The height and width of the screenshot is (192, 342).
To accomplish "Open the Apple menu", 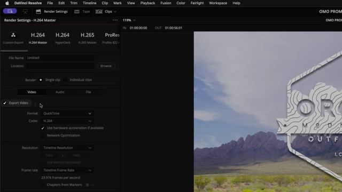I will click(x=7, y=3).
